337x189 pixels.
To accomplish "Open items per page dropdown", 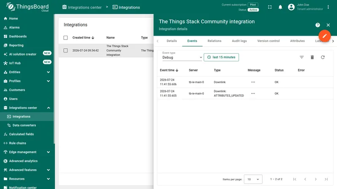I will (x=253, y=179).
